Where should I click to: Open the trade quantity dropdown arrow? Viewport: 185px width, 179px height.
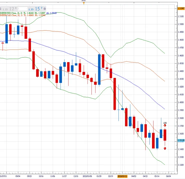(26, 9)
